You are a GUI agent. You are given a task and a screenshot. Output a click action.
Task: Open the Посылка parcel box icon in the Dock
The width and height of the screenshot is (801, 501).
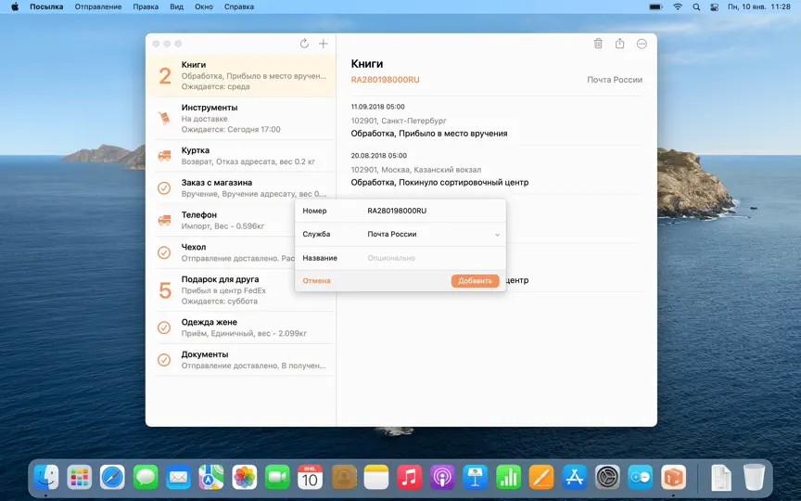click(x=673, y=478)
